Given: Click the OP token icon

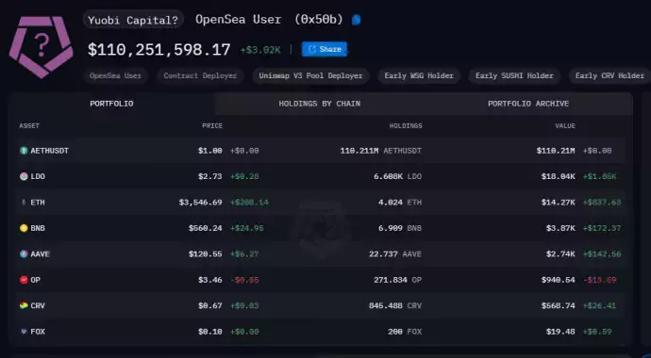Looking at the screenshot, I should coord(24,280).
